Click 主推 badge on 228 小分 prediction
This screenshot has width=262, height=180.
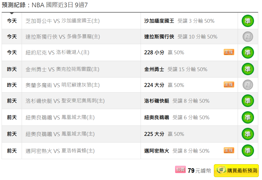229,52
